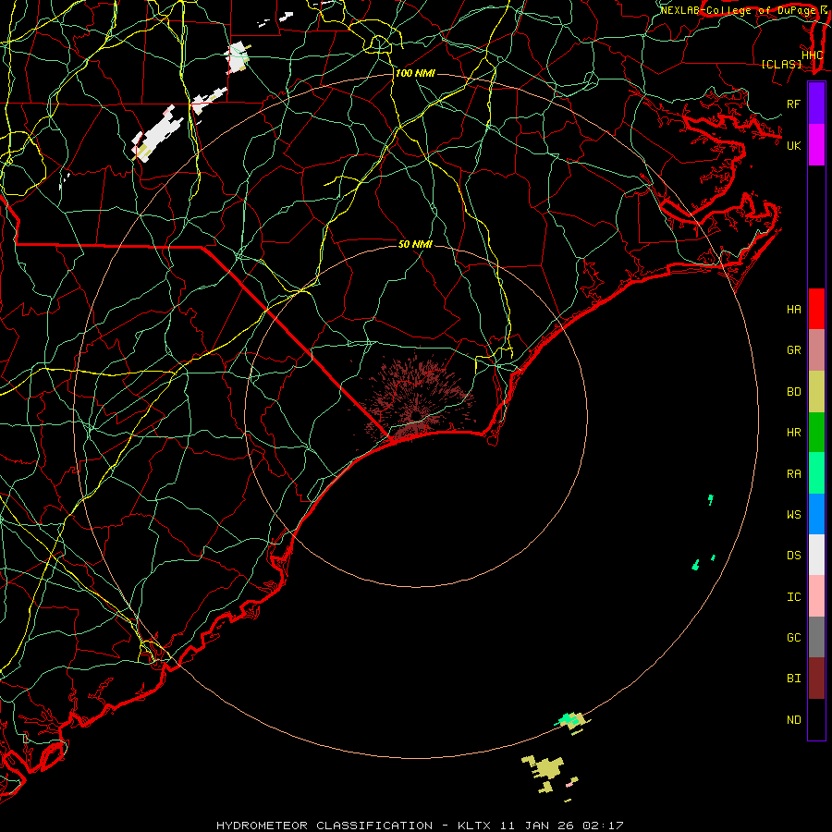Image resolution: width=832 pixels, height=832 pixels.
Task: Click the green rain echo on 100 NMI ring
Action: [x=569, y=719]
